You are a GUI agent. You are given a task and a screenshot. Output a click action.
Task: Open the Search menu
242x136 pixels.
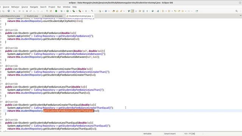(43, 7)
